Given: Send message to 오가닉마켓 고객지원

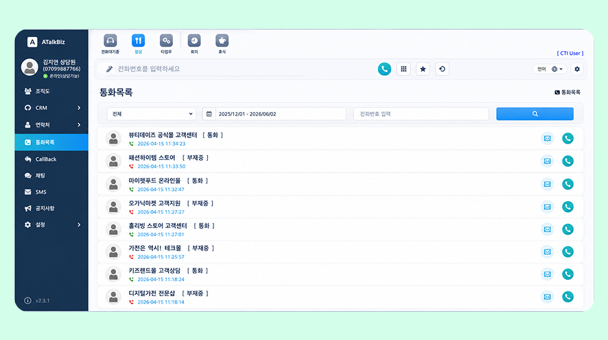Looking at the screenshot, I should click(547, 207).
